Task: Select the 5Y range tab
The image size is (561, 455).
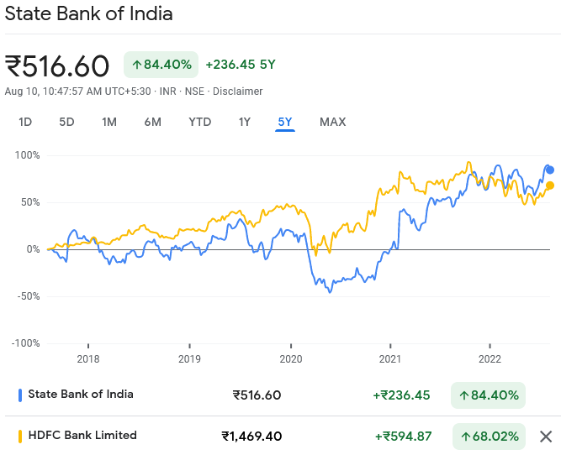Action: [x=285, y=122]
